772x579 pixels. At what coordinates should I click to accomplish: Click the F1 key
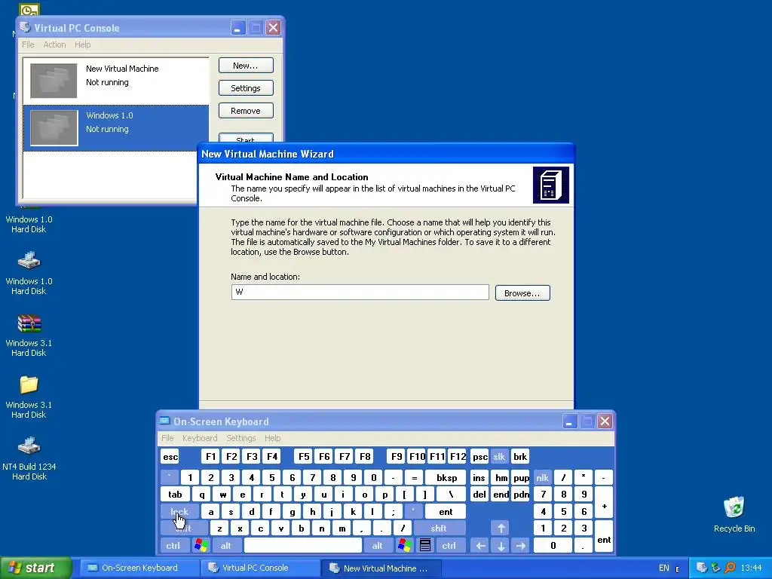click(211, 456)
